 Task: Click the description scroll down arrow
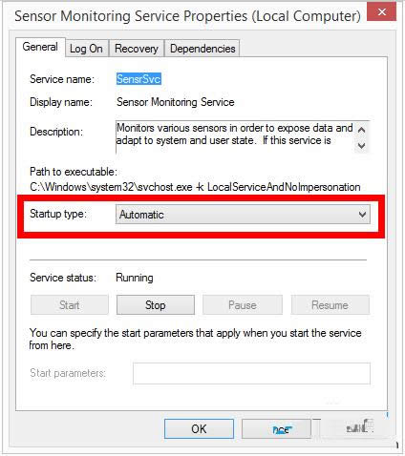click(x=361, y=146)
